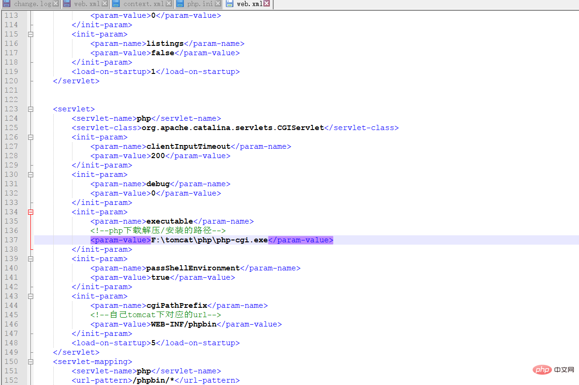Collapse the init-param fold at line 143
579x385 pixels.
[x=31, y=296]
